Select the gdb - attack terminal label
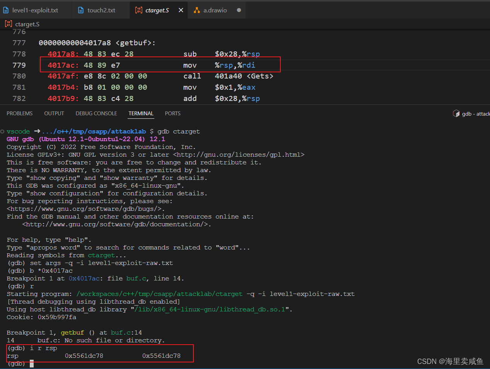The height and width of the screenshot is (369, 490). pyautogui.click(x=476, y=114)
